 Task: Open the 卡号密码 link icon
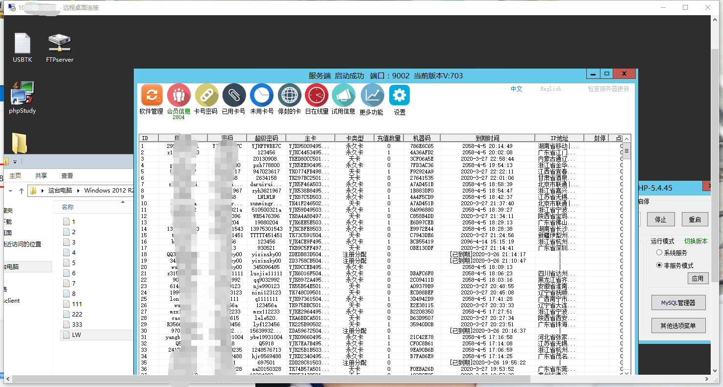206,95
